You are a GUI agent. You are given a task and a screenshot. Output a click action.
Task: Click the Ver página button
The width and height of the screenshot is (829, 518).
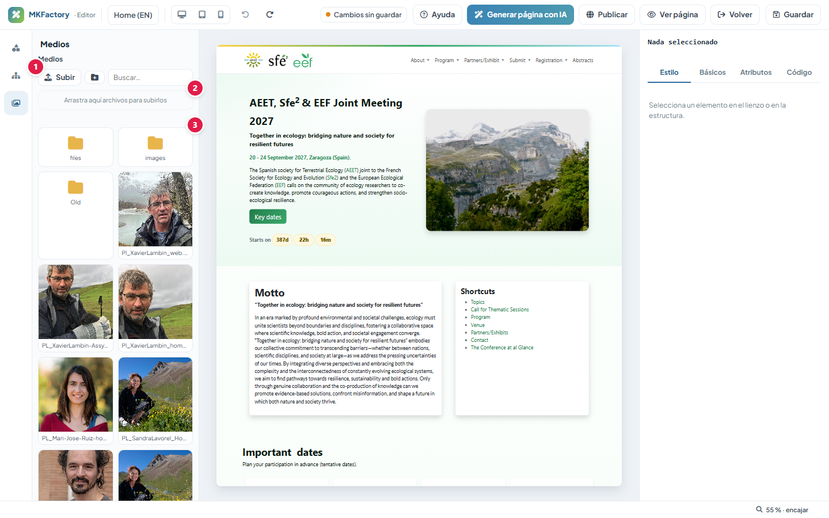tap(672, 15)
